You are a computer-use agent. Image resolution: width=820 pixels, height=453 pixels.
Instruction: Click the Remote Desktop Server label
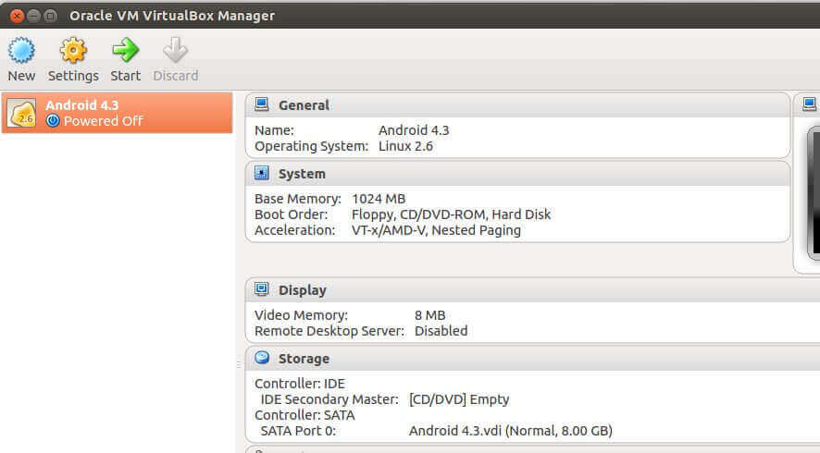pyautogui.click(x=329, y=331)
